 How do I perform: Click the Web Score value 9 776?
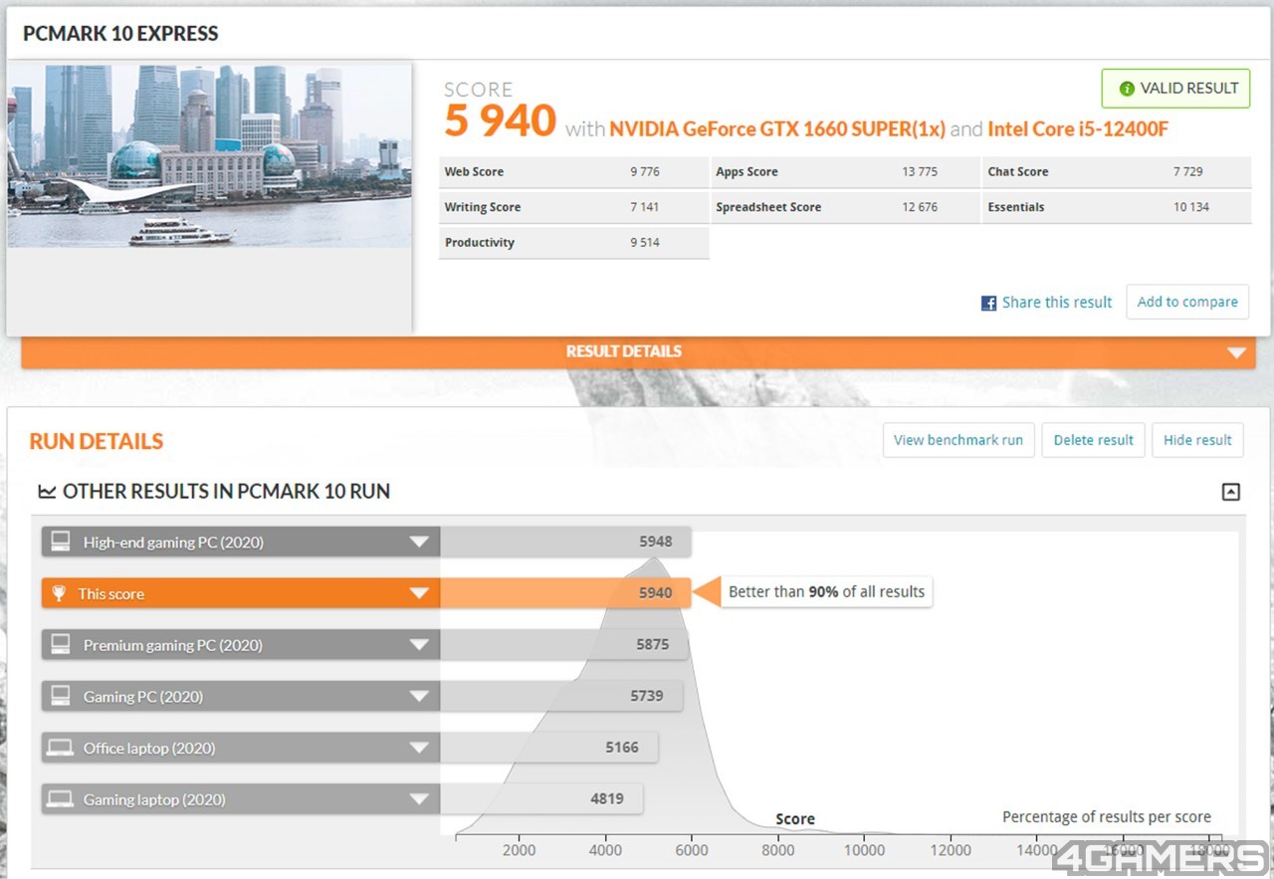pos(645,171)
